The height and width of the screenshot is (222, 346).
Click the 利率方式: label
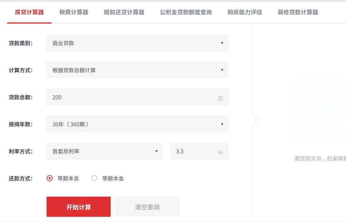point(21,151)
